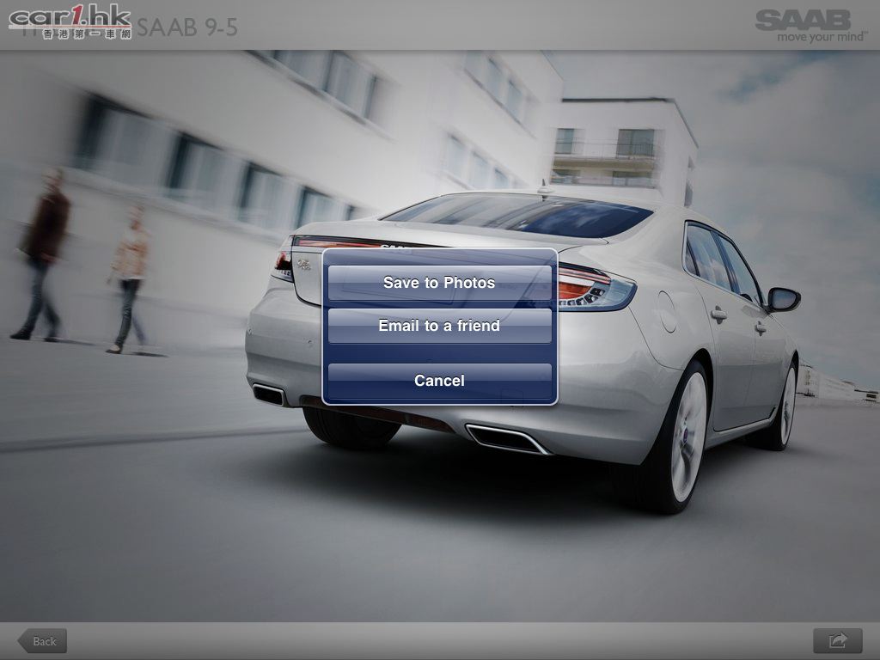This screenshot has height=660, width=880.
Task: Tap the balcony on background building
Action: pyautogui.click(x=607, y=160)
